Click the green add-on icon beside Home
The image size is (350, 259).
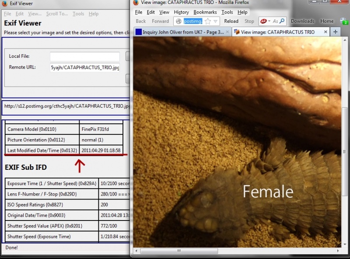(344, 21)
